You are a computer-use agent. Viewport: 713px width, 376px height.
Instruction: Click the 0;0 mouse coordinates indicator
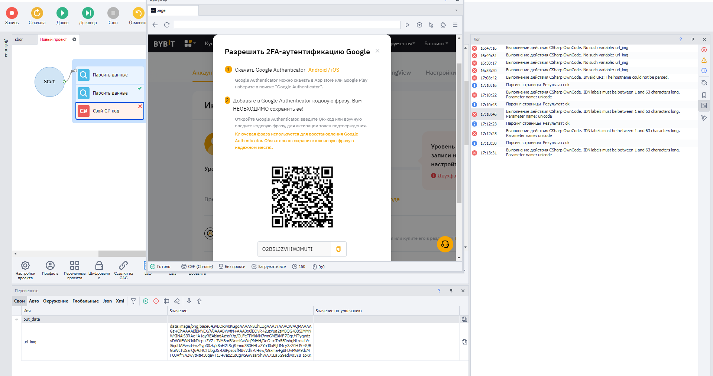point(319,267)
